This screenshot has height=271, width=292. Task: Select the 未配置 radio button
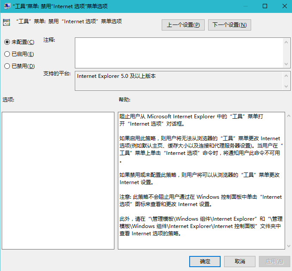pos(7,42)
